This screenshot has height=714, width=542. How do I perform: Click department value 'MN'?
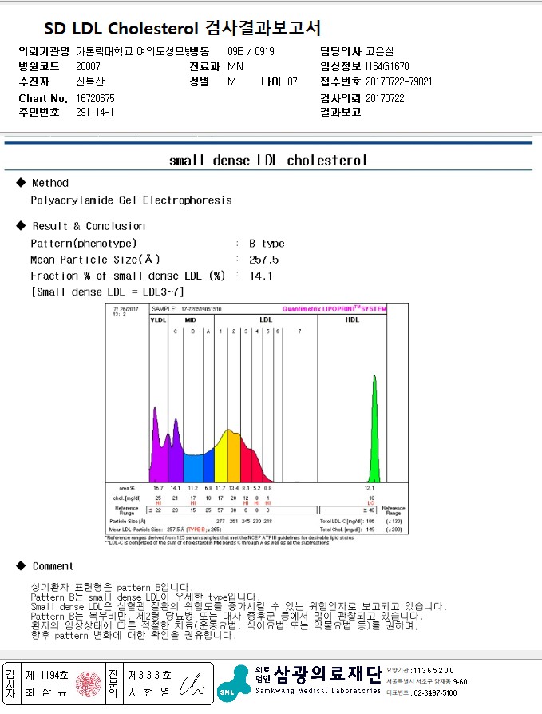tap(235, 66)
